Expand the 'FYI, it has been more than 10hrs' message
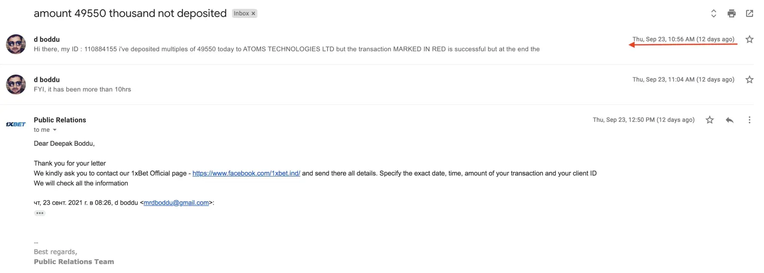Viewport: 764px width, 273px height. pyautogui.click(x=82, y=89)
